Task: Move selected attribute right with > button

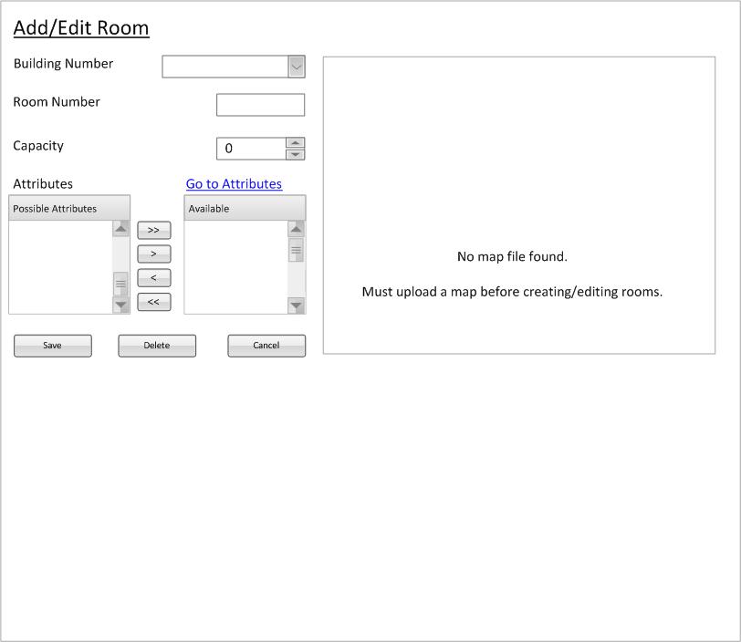Action: 154,254
